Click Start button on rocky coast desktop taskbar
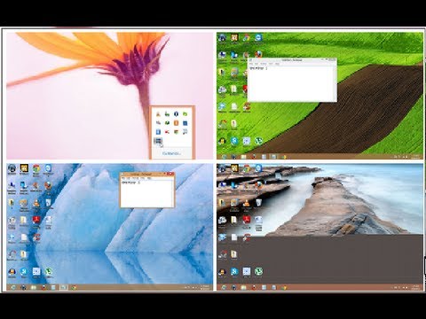 224,287
